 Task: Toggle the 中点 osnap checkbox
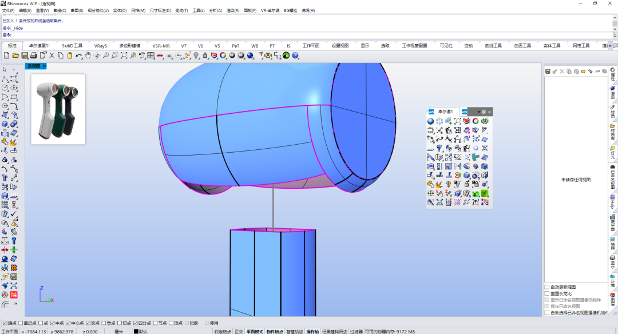click(x=53, y=323)
